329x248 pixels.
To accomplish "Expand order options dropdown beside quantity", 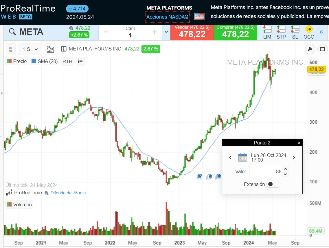I will point(166,32).
